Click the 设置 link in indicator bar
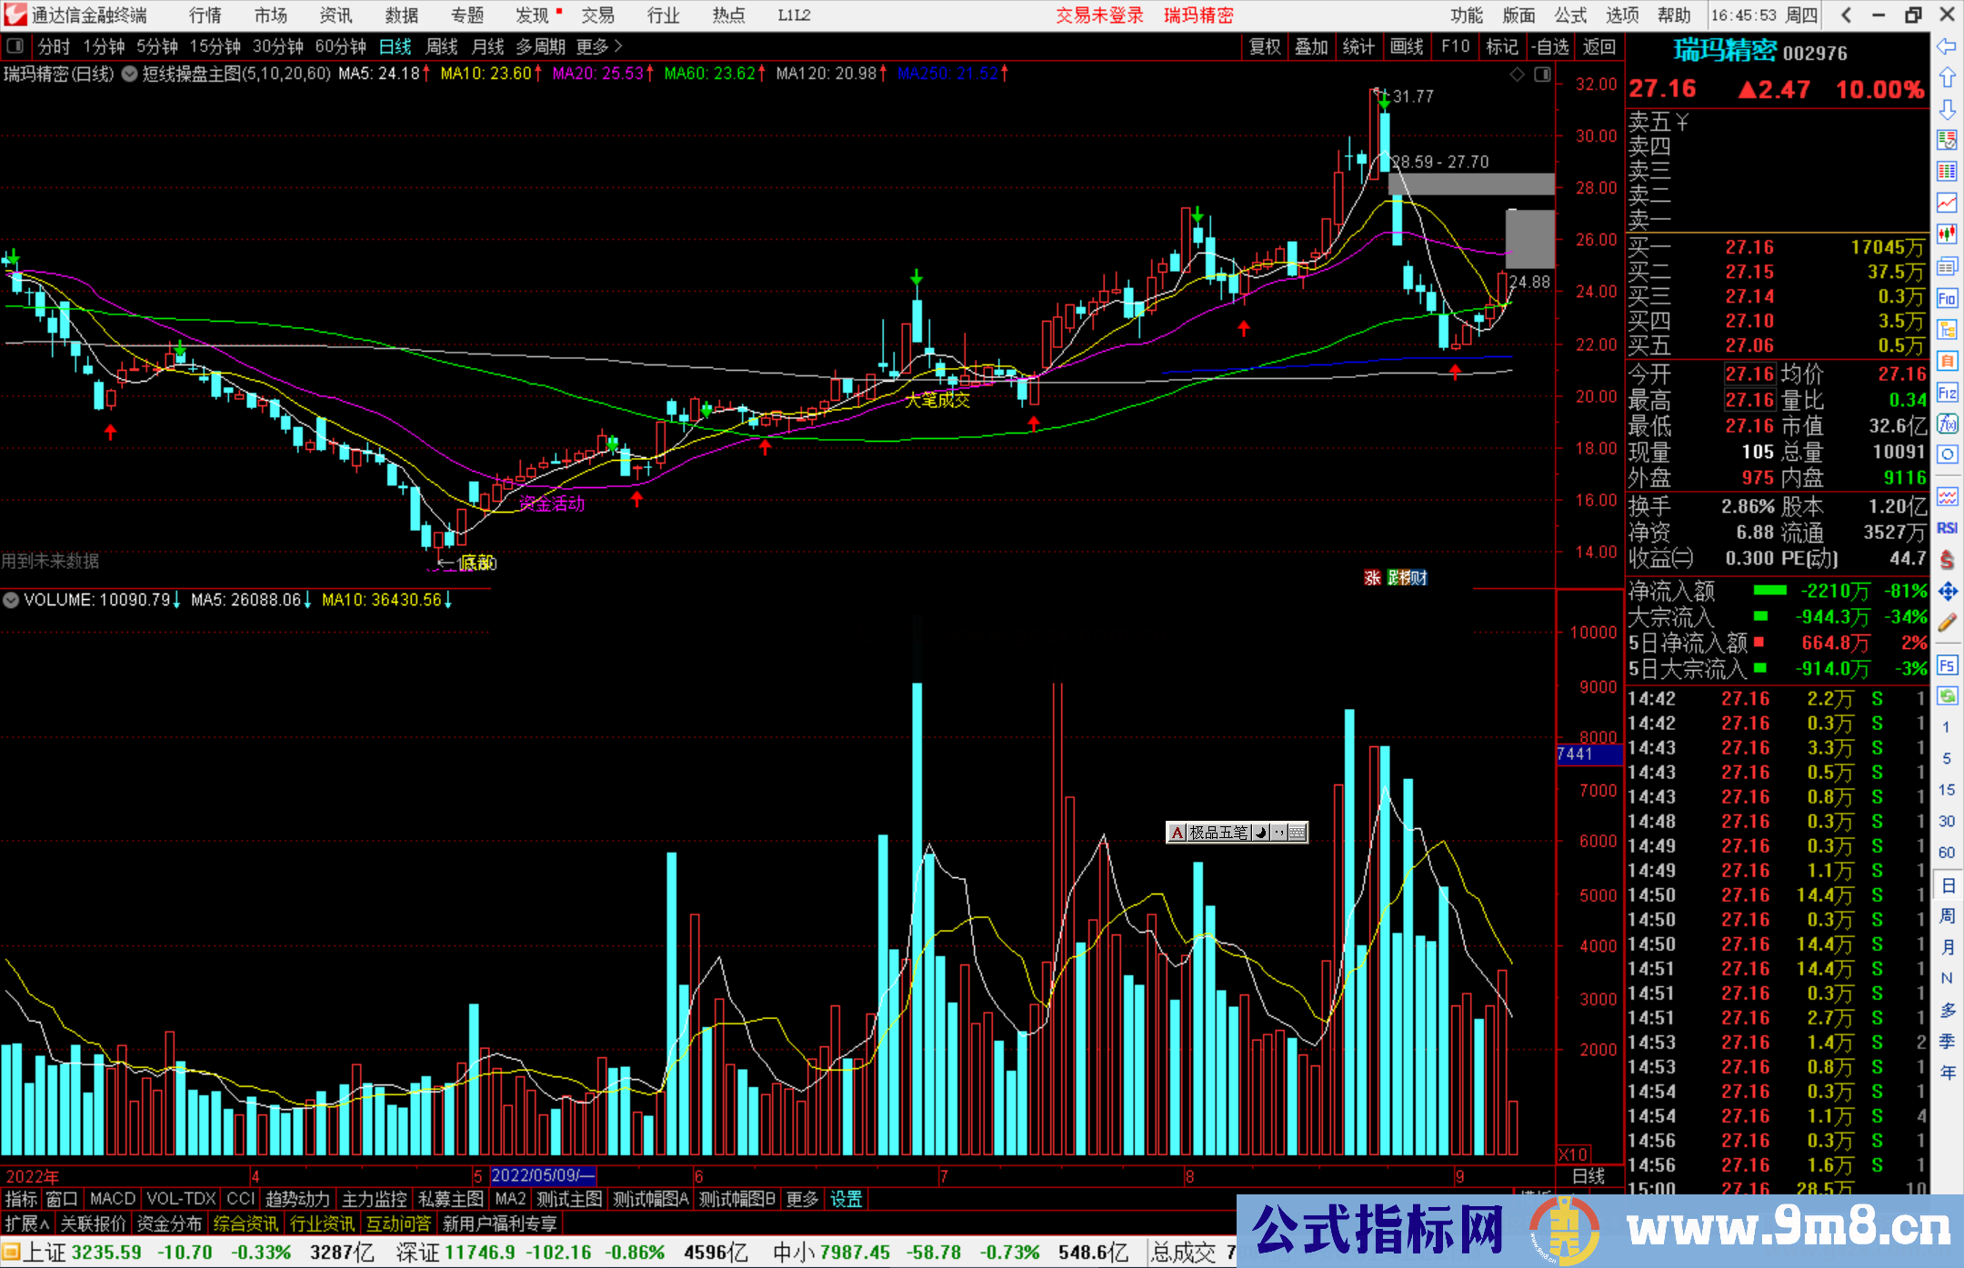This screenshot has height=1268, width=1964. pyautogui.click(x=846, y=1199)
